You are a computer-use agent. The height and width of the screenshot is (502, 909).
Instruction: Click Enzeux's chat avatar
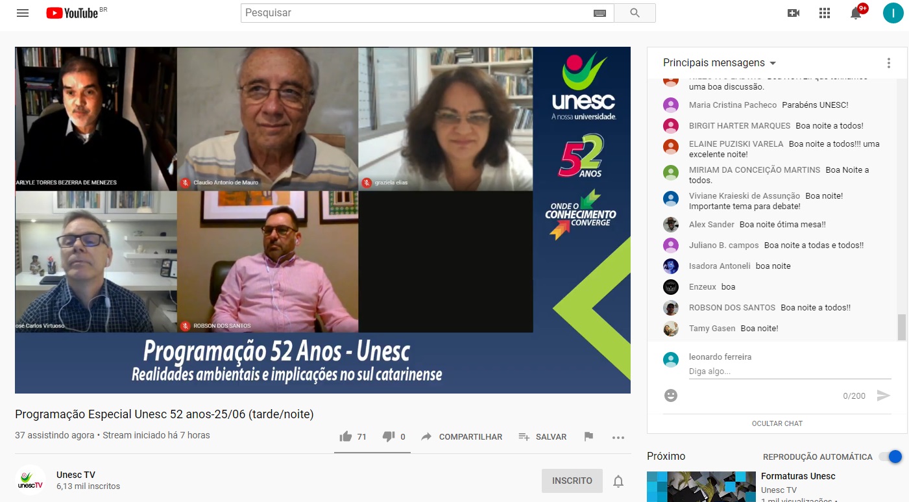[x=671, y=287]
